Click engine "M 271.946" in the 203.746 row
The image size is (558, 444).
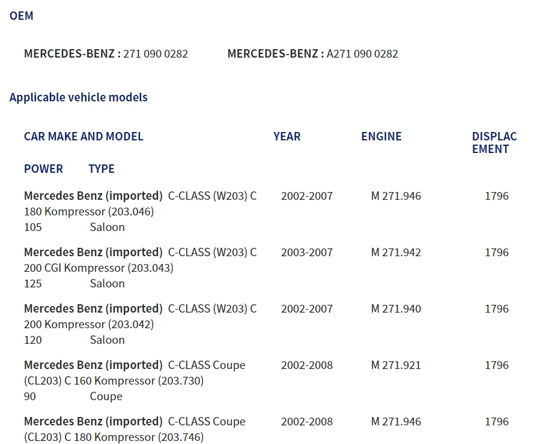tap(396, 422)
